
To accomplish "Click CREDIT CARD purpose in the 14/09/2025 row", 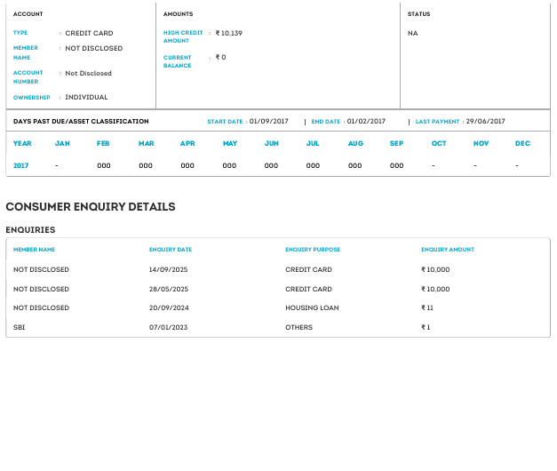I will [308, 270].
